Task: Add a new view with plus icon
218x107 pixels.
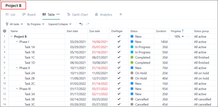Action: tap(121, 14)
